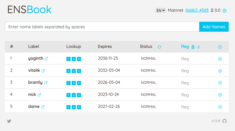This screenshot has width=235, height=131.
Task: Click expiry date 2023-10-24
Action: (x=108, y=94)
